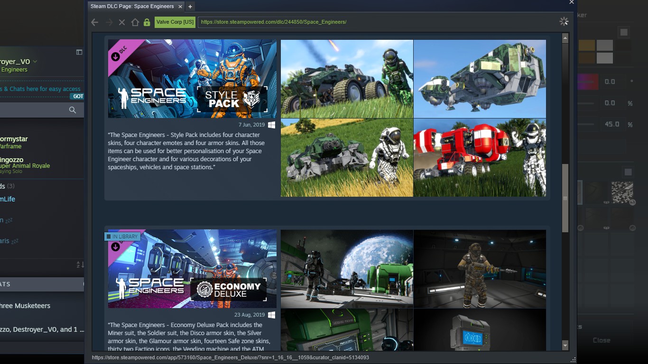Click Valve Corp [US] certificate badge
The width and height of the screenshot is (648, 364).
[x=175, y=22]
